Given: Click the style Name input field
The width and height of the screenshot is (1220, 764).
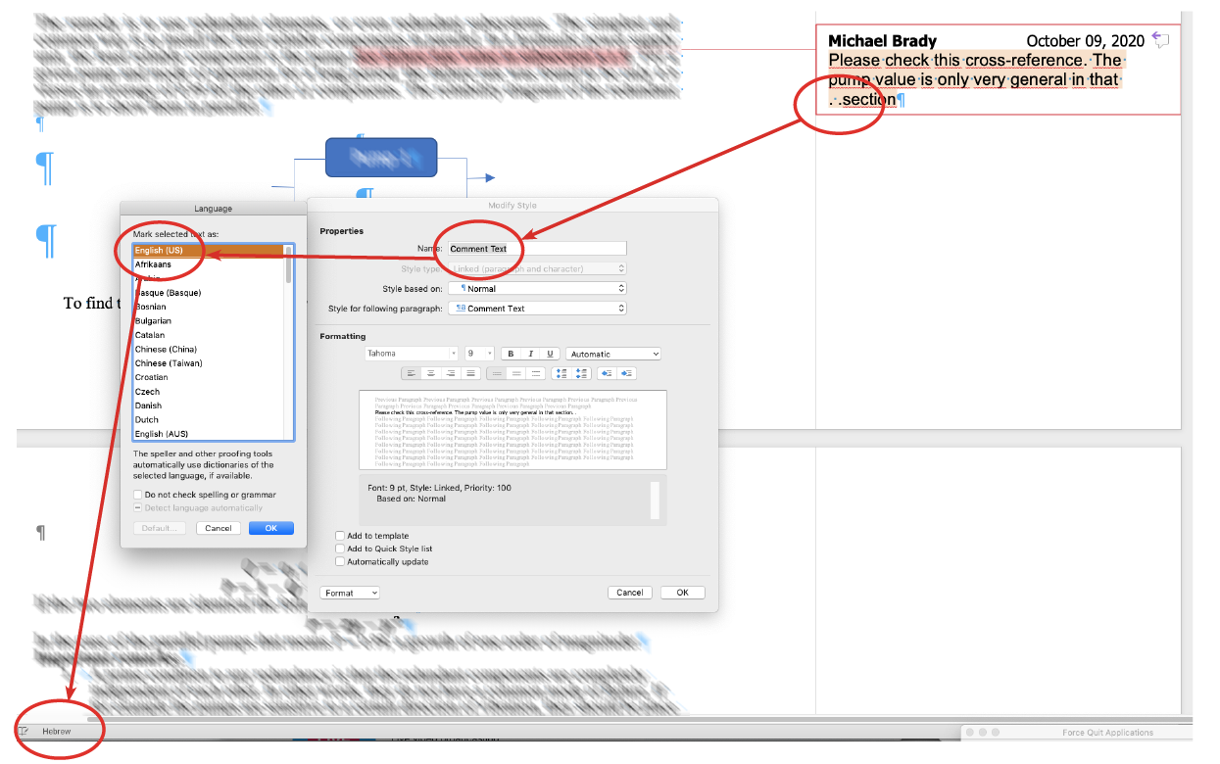Looking at the screenshot, I should tap(537, 249).
